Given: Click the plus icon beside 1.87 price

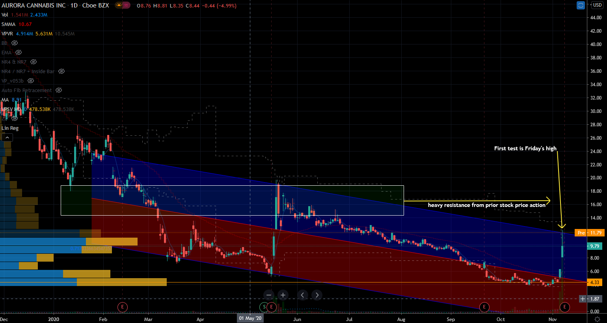Looking at the screenshot, I should 583,299.
